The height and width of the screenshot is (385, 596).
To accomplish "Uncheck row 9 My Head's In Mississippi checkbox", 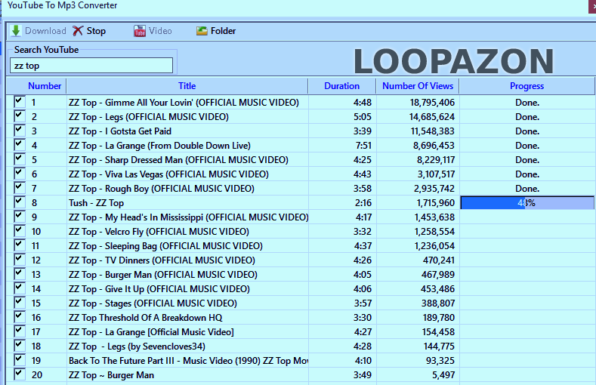I will coord(19,217).
